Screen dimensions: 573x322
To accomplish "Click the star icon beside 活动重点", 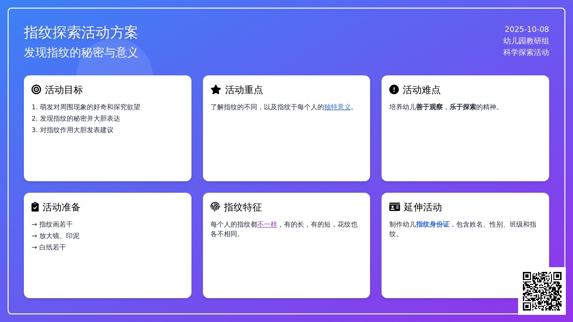I will coord(216,90).
